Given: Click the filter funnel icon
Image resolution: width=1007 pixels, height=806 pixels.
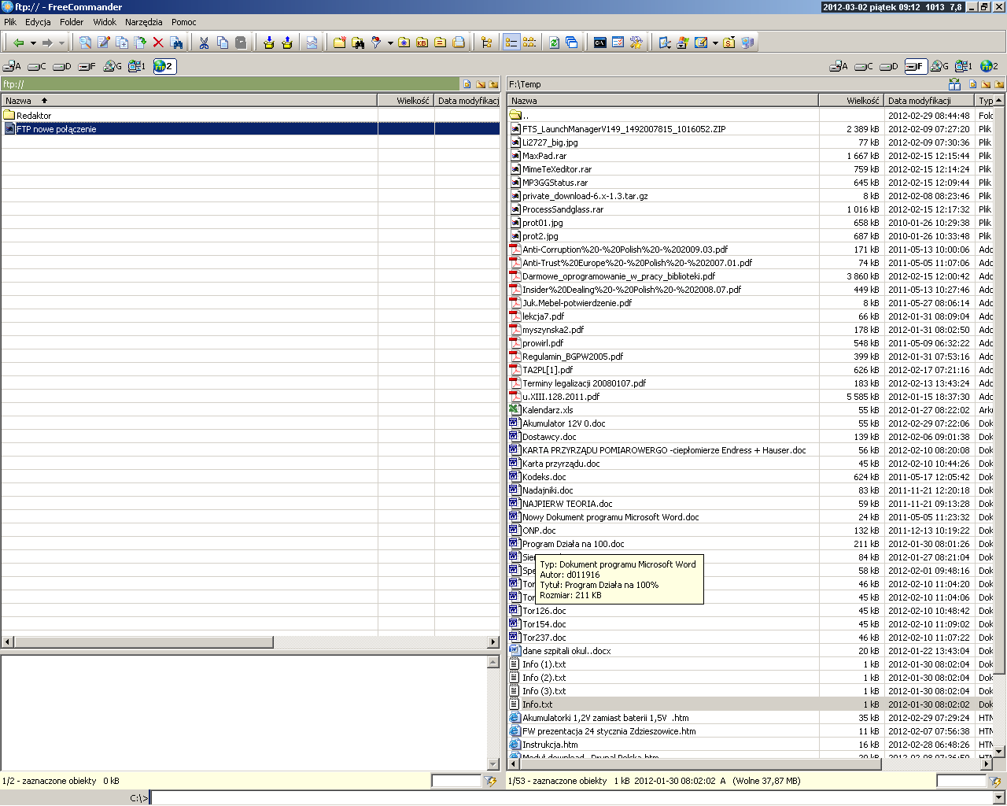Looking at the screenshot, I should point(376,43).
